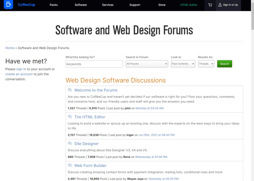
Task: Open the Search in Forum dropdown
Action: tap(147, 64)
